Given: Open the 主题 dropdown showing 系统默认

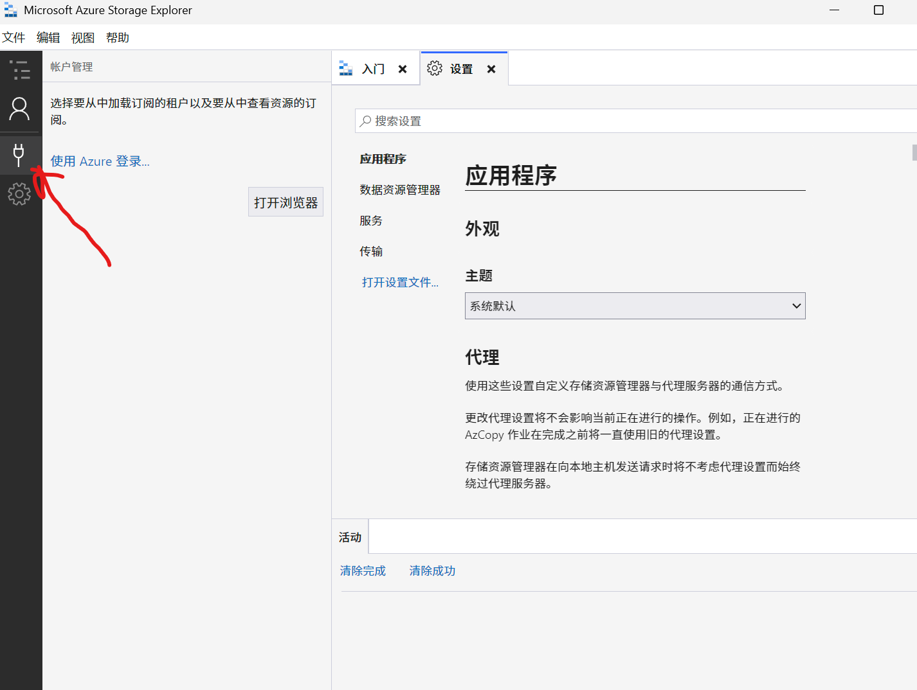Looking at the screenshot, I should 635,306.
